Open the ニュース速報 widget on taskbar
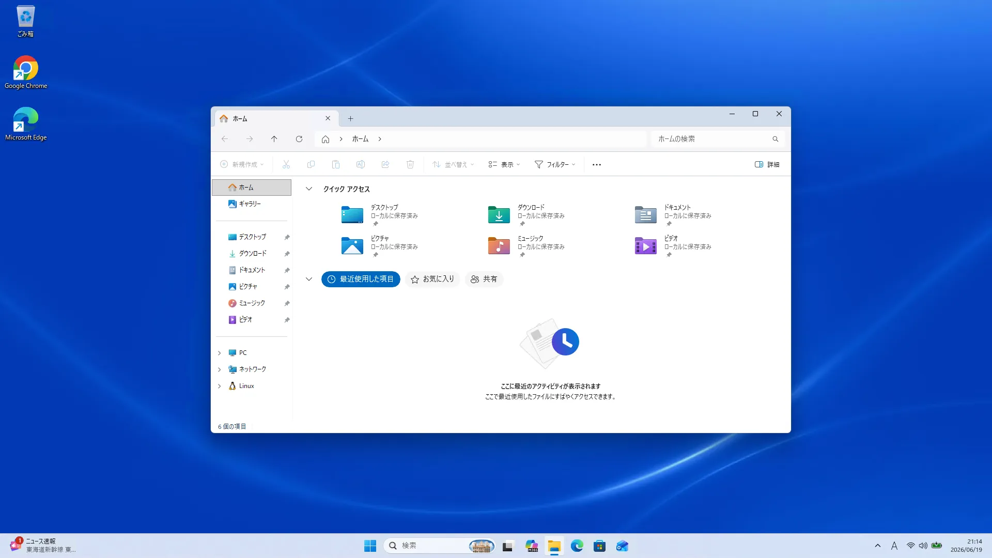The height and width of the screenshot is (558, 992). [x=43, y=546]
